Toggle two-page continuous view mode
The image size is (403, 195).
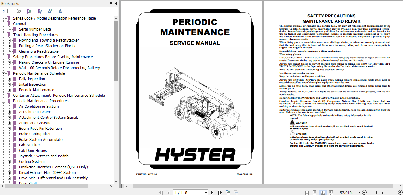[x=331, y=192]
